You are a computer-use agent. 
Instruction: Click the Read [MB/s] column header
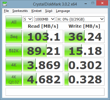coord(43,26)
